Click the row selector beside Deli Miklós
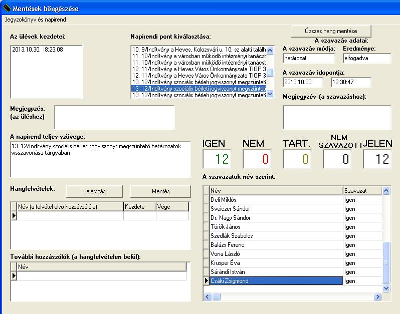The image size is (400, 314). point(206,200)
